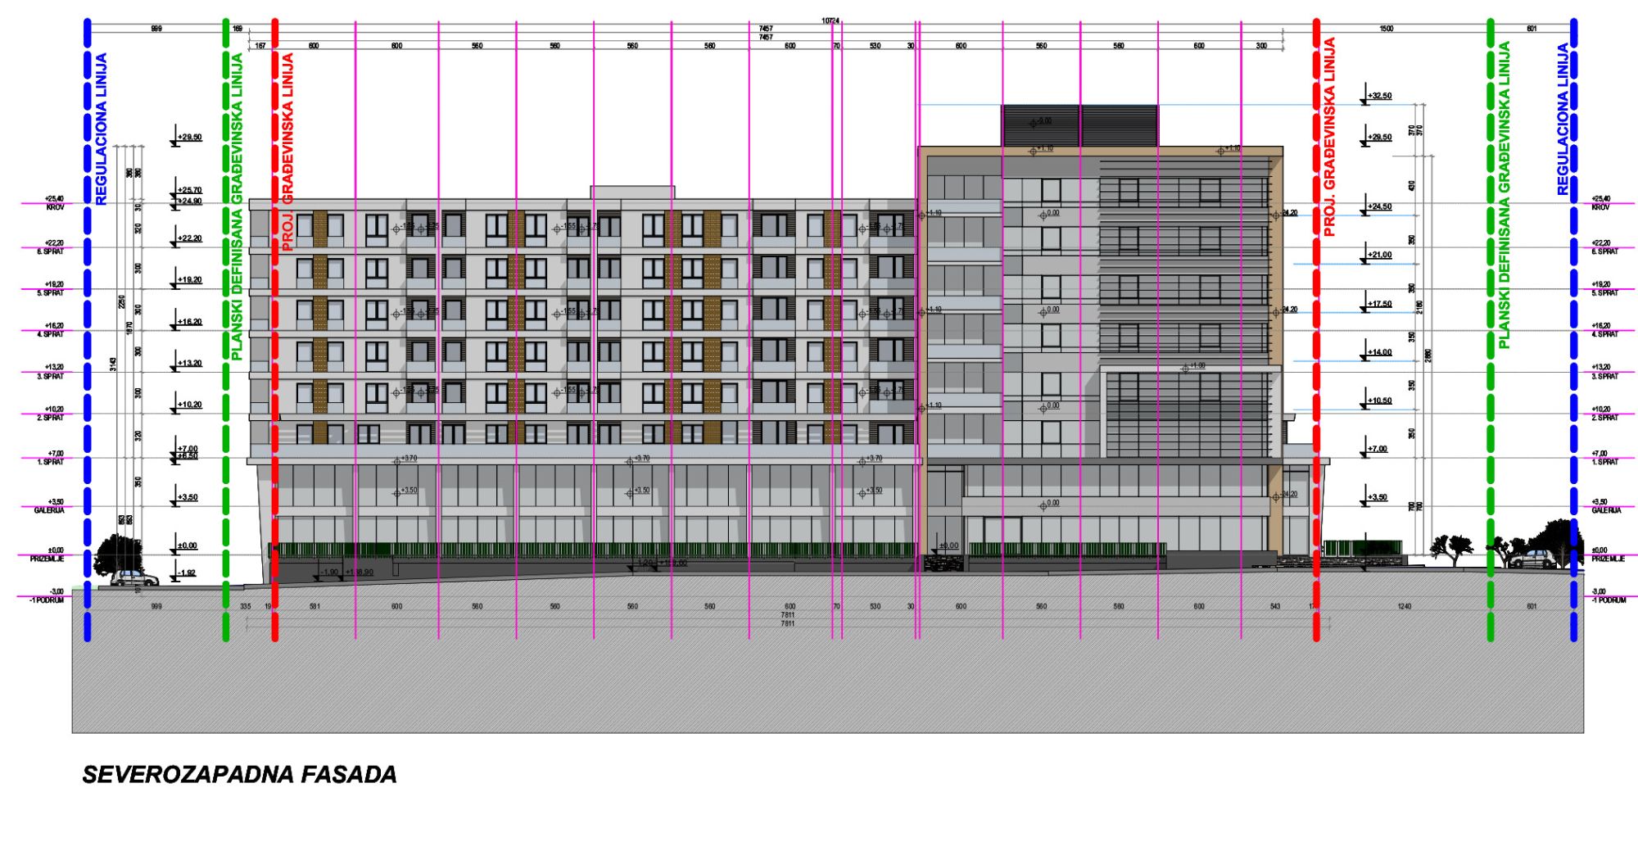Click the car symbol at left ground level
This screenshot has height=842, width=1638.
point(134,578)
